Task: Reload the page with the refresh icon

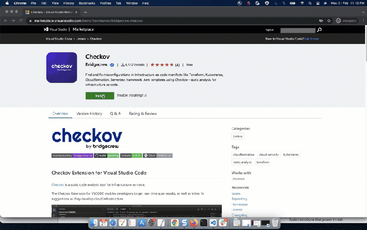Action: click(22, 21)
